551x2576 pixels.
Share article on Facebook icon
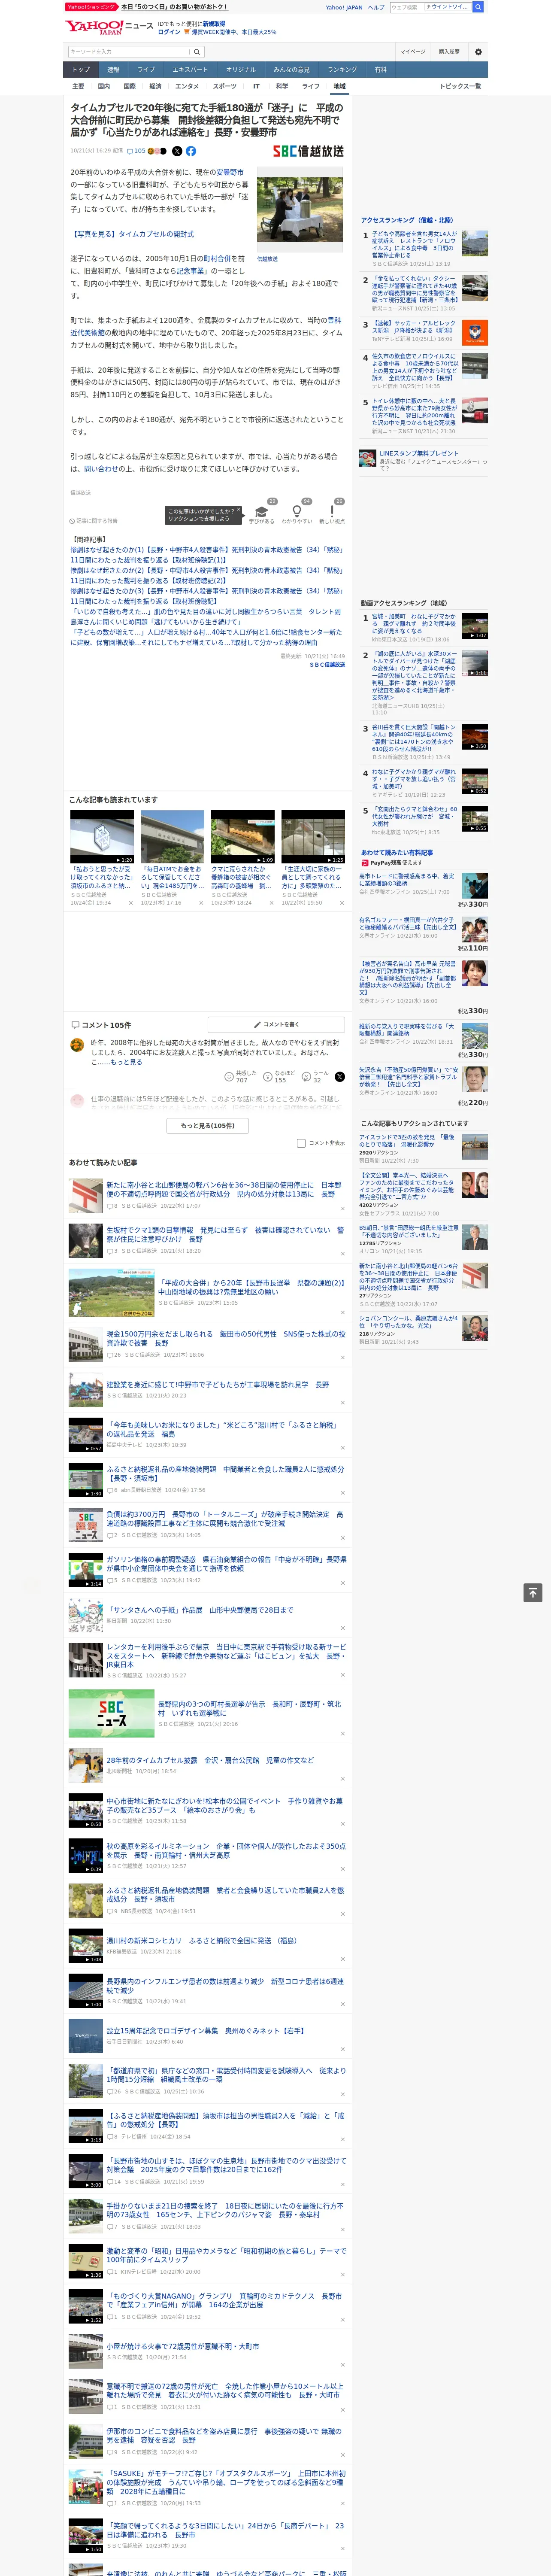pos(191,151)
